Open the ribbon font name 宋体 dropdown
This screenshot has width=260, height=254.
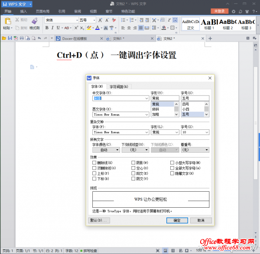click(x=77, y=20)
